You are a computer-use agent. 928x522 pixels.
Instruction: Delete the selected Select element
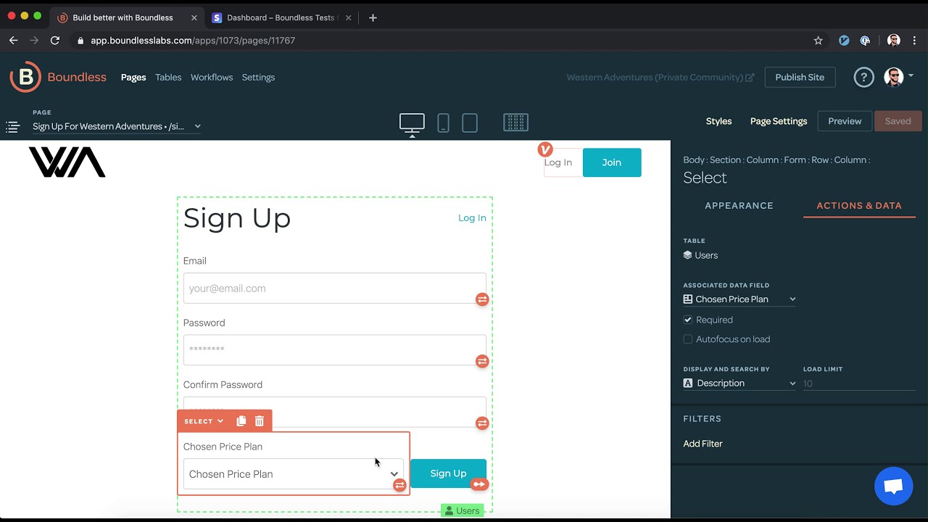260,420
